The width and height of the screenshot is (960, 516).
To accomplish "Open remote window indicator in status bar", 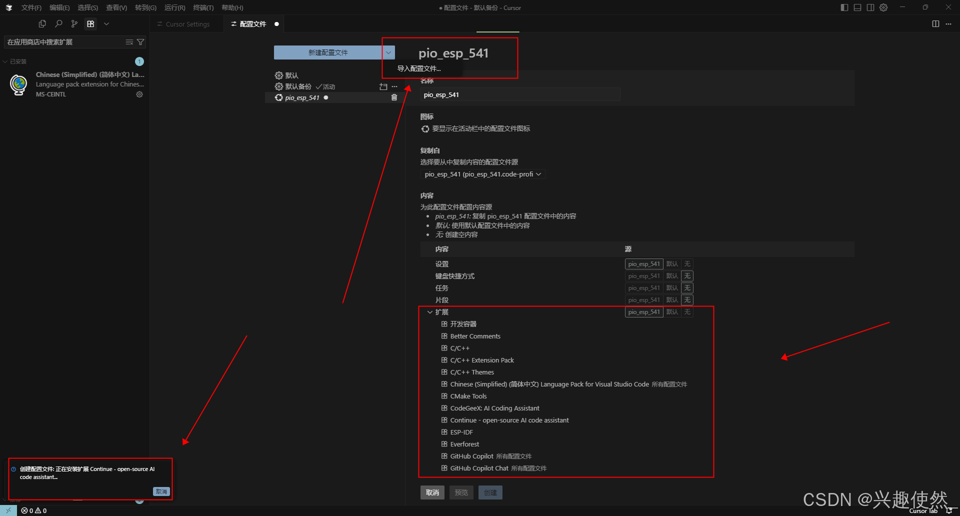I will click(8, 510).
